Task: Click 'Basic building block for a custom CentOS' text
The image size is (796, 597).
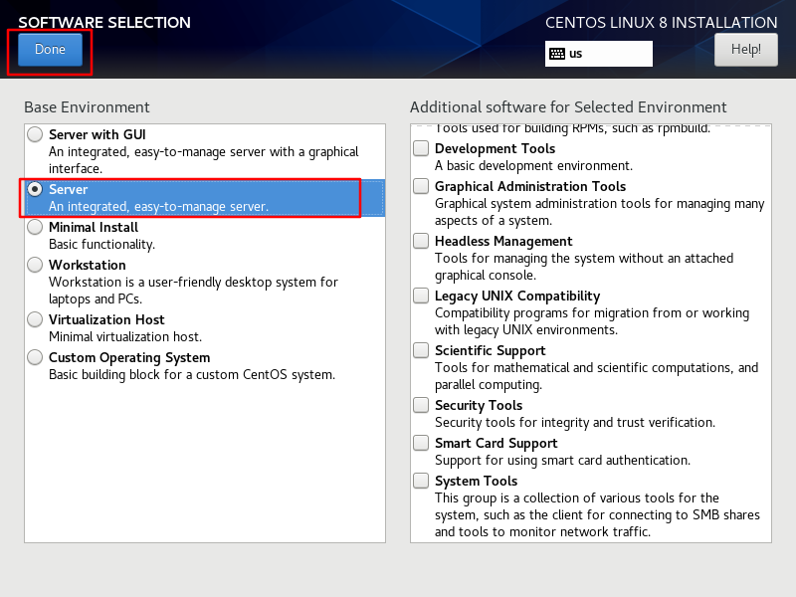Action: coord(192,375)
